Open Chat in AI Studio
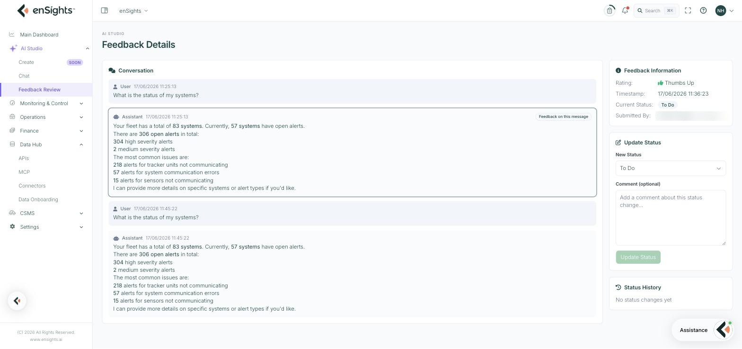Image resolution: width=742 pixels, height=349 pixels. 24,76
